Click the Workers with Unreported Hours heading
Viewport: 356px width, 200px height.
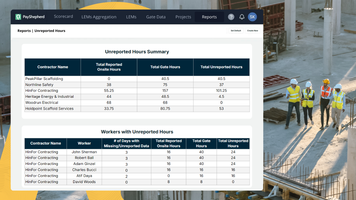tap(137, 132)
